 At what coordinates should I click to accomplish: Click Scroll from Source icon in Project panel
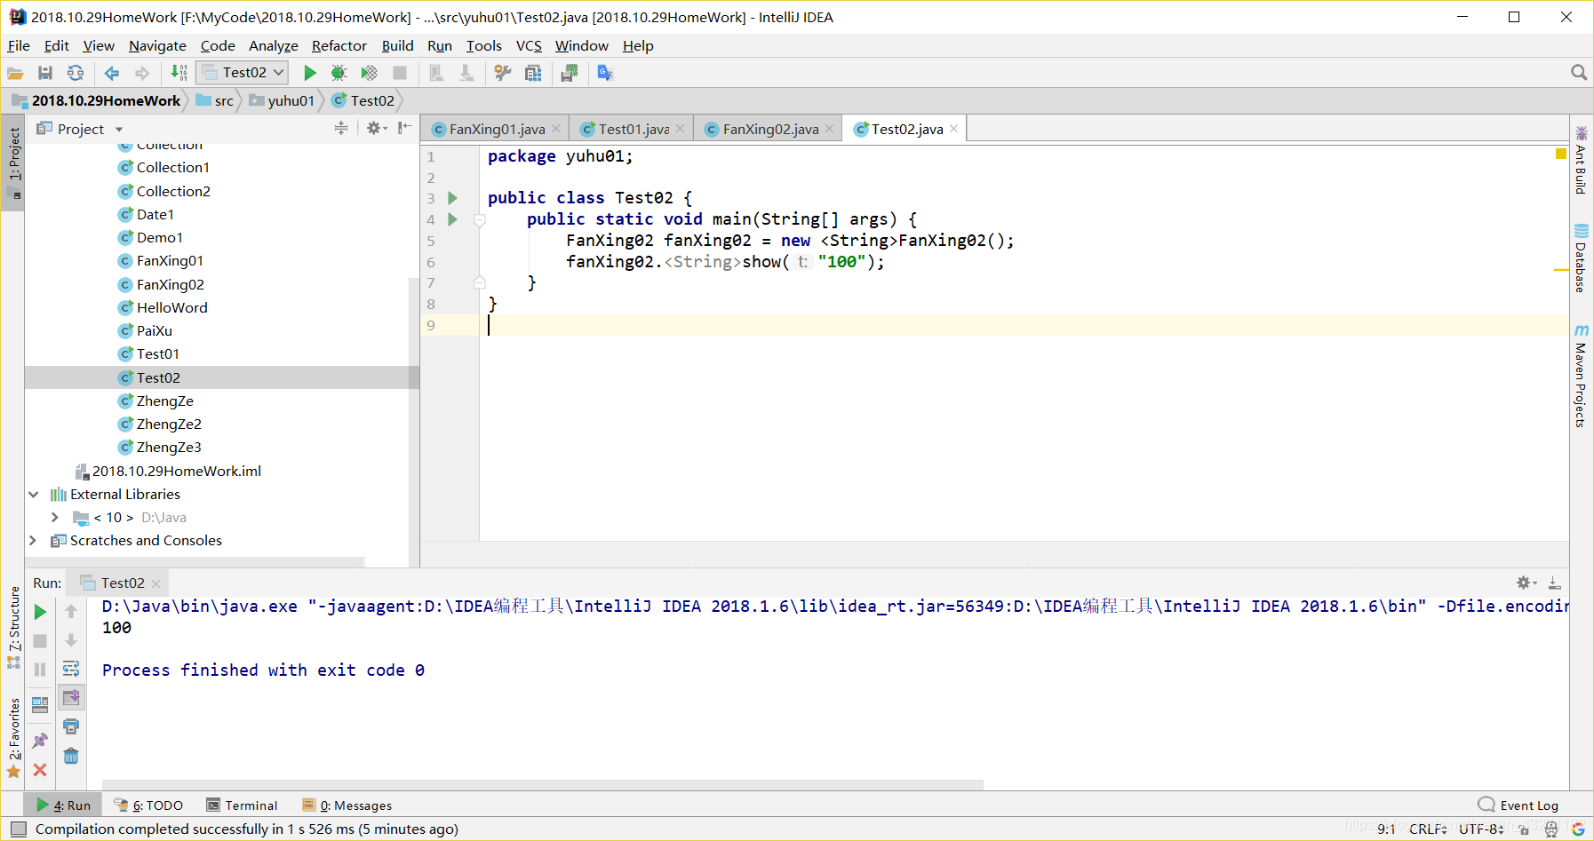pos(341,129)
